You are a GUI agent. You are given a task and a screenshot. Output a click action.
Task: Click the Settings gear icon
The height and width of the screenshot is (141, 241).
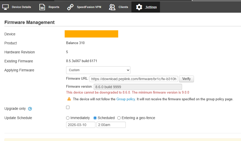point(139,7)
